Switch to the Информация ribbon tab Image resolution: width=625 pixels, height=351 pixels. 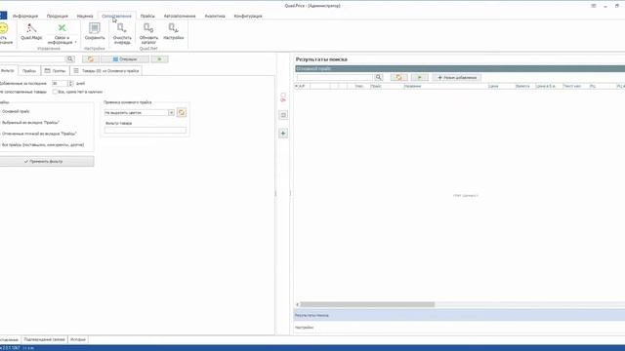[x=25, y=16]
